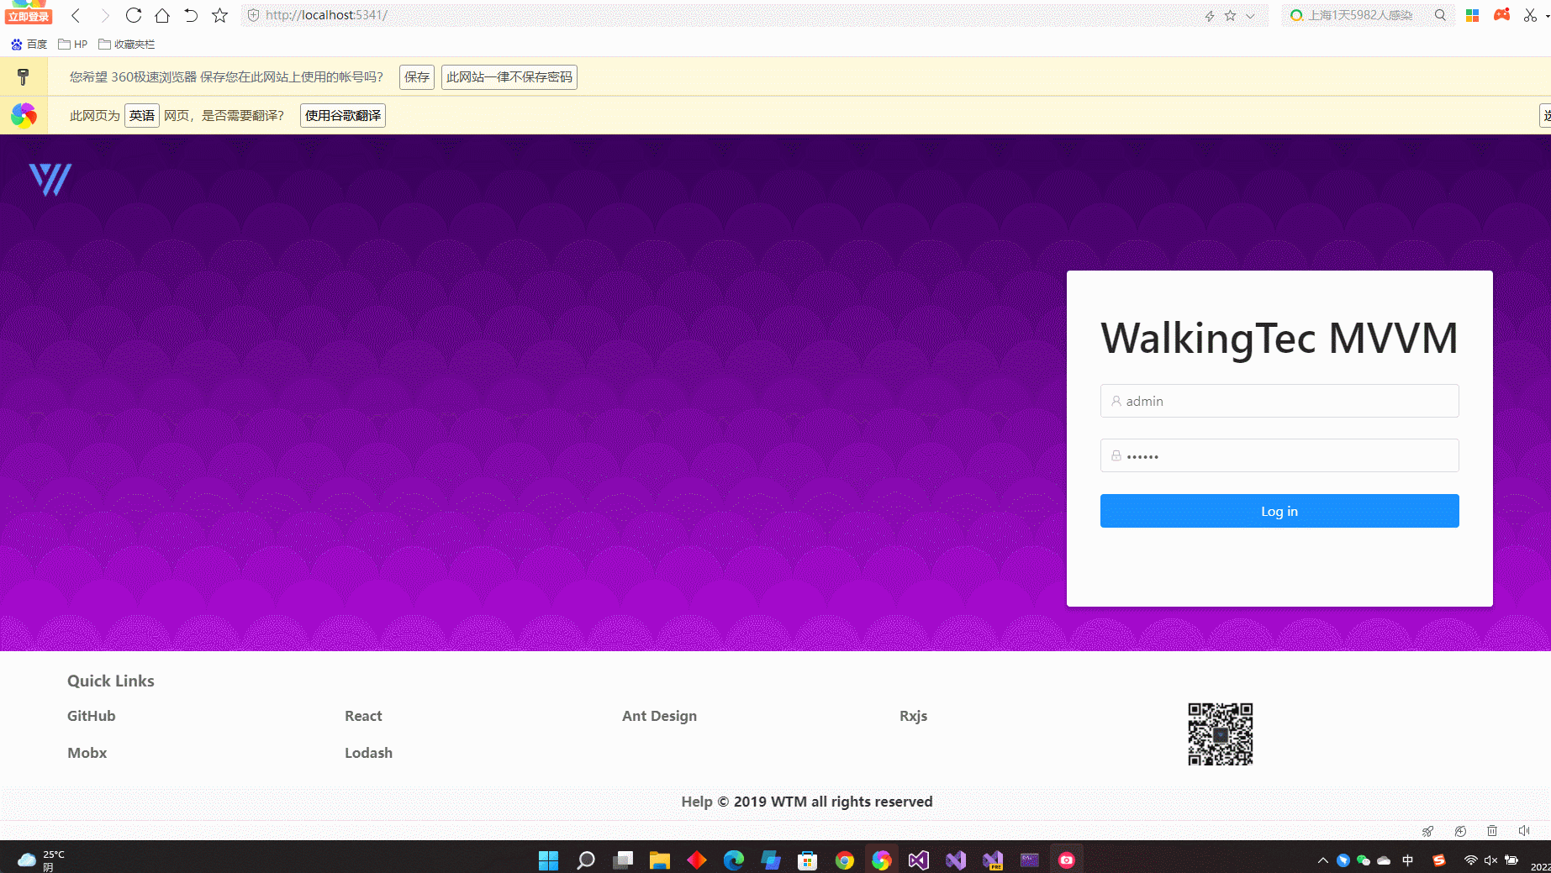Click the password input field

click(1279, 455)
